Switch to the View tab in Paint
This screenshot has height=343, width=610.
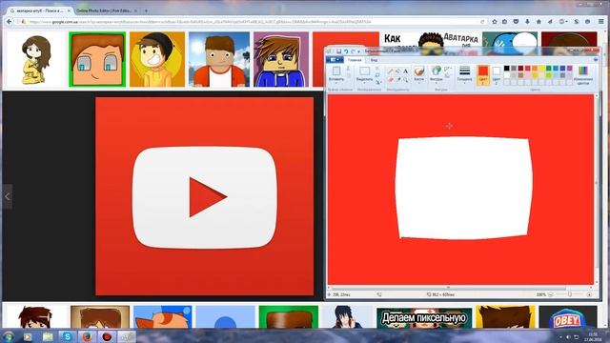374,60
